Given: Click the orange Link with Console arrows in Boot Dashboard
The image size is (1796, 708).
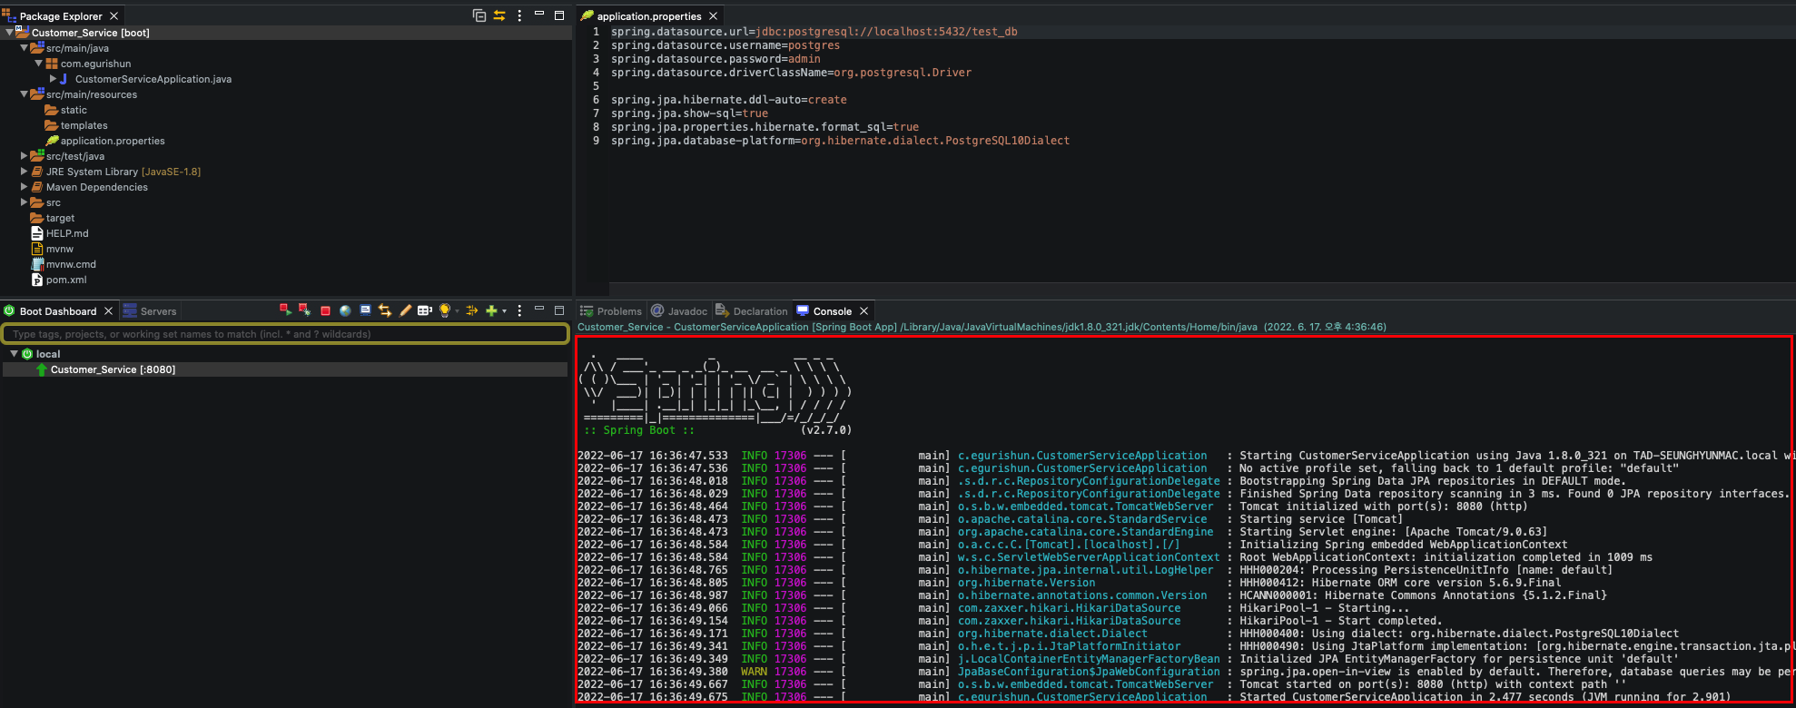Looking at the screenshot, I should coord(385,310).
